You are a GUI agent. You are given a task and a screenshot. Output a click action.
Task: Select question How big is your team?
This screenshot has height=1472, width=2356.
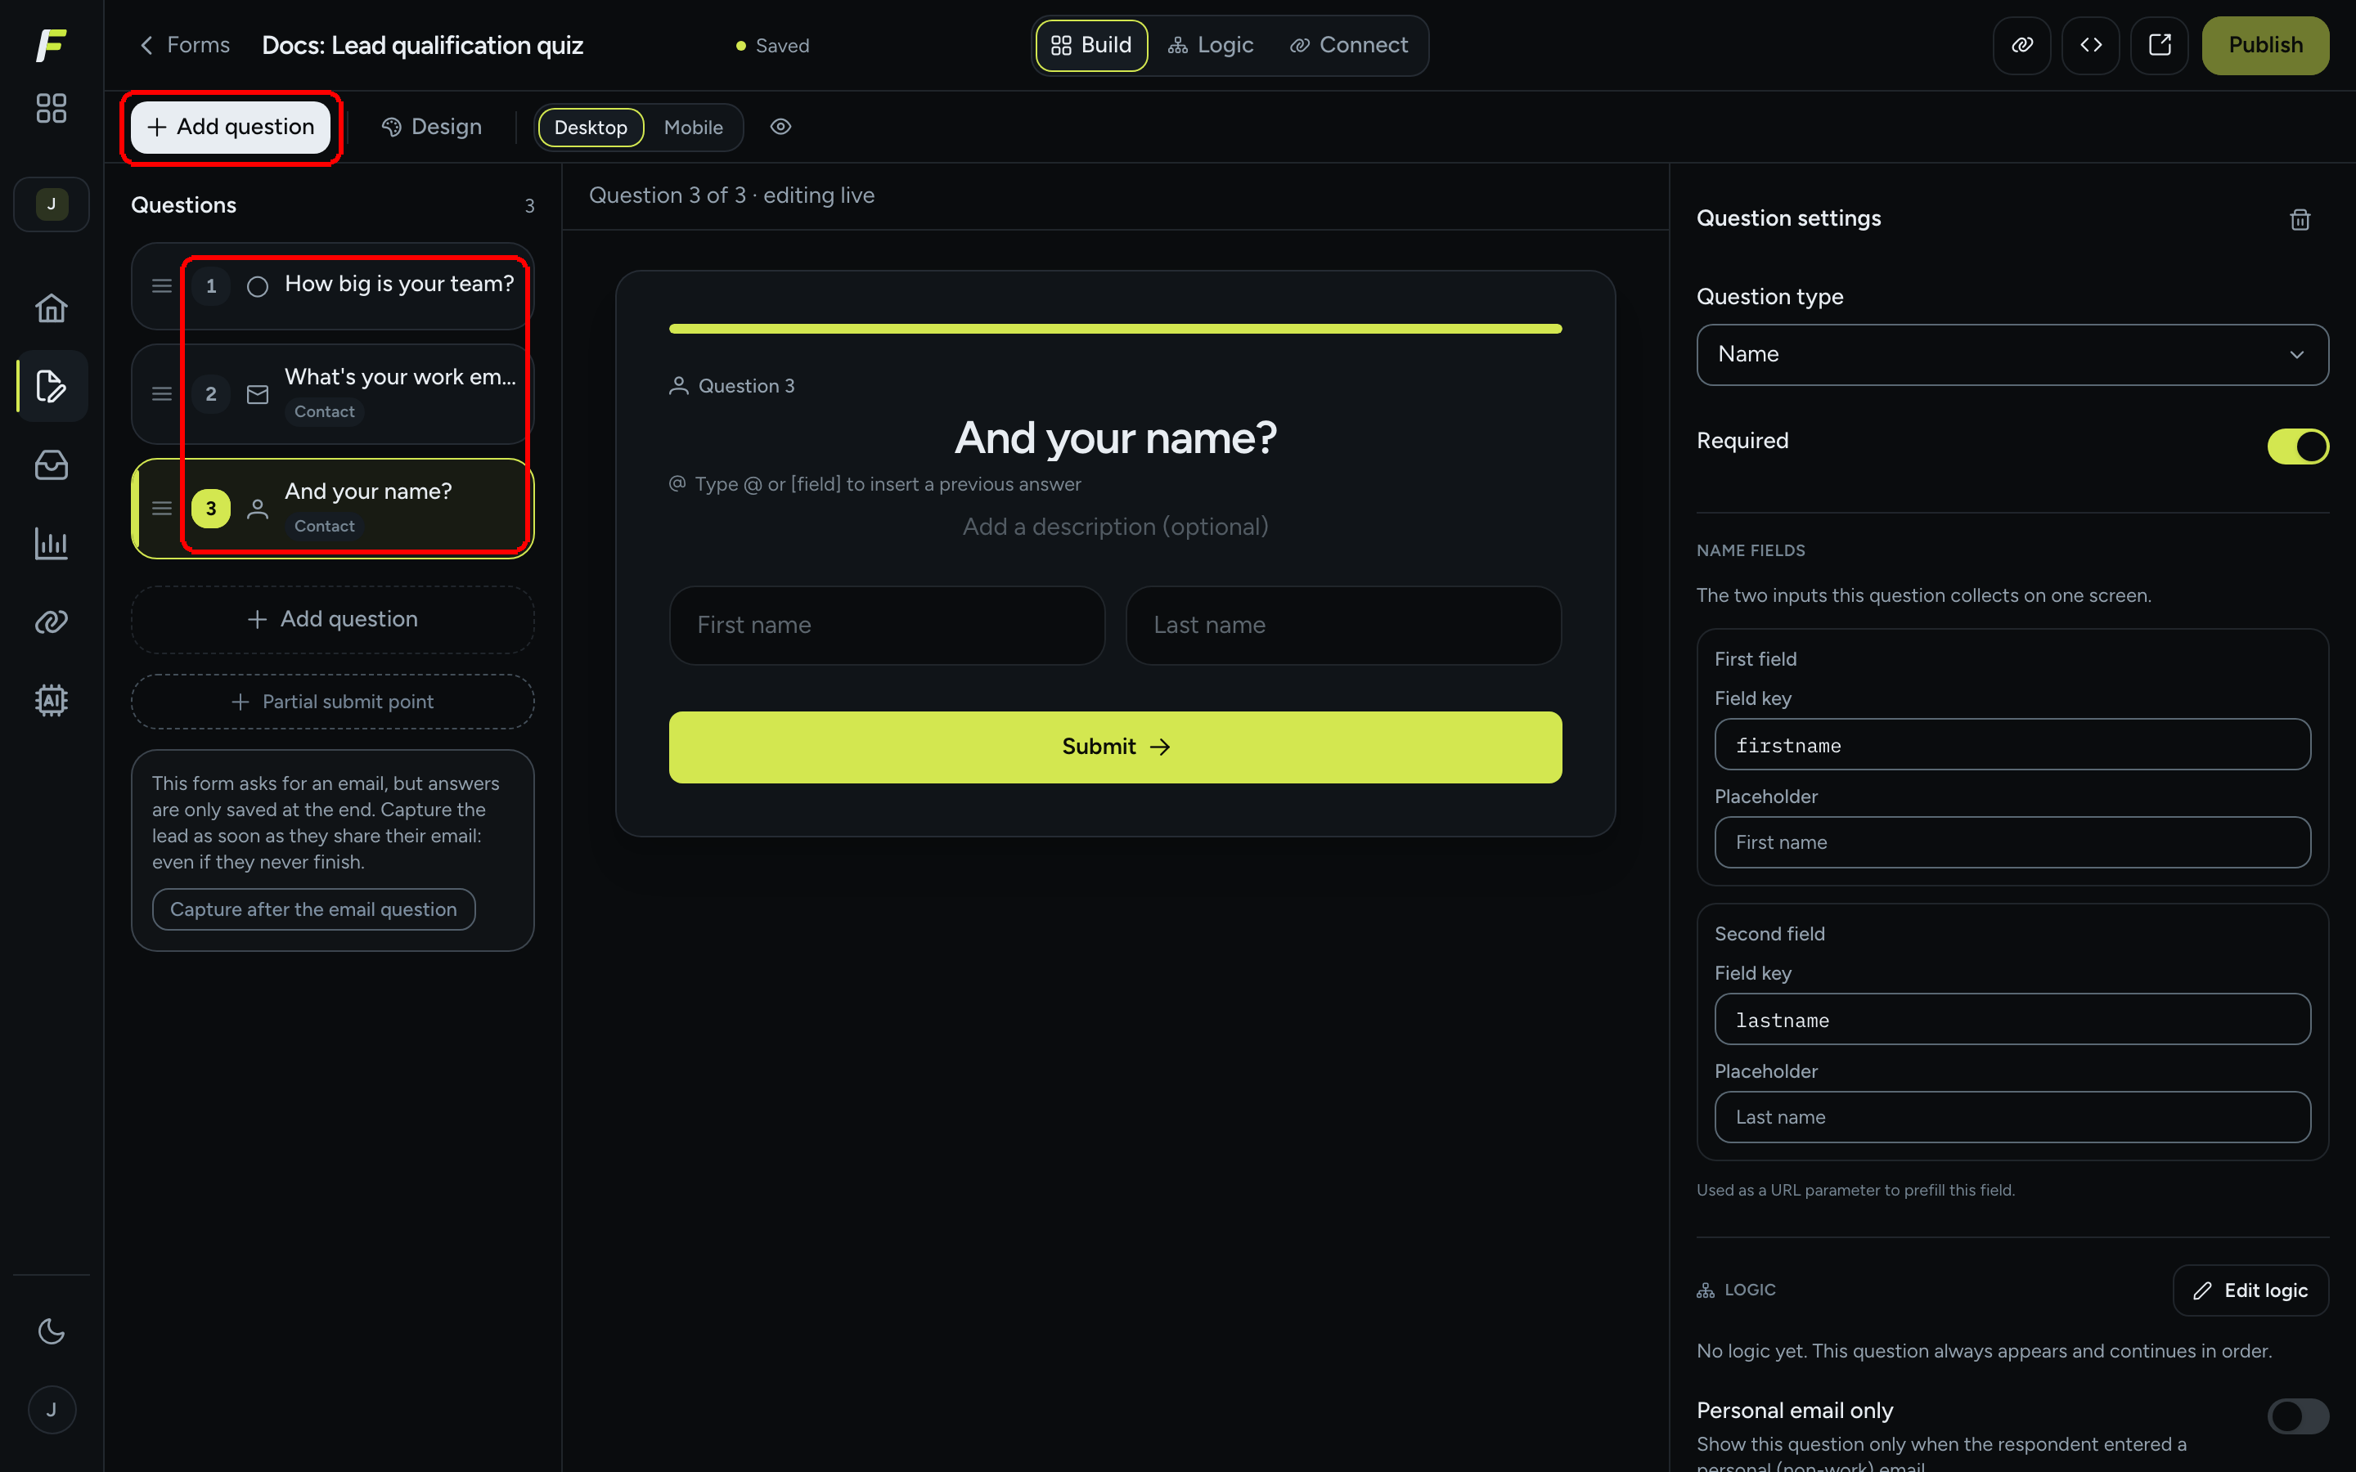[x=333, y=286]
